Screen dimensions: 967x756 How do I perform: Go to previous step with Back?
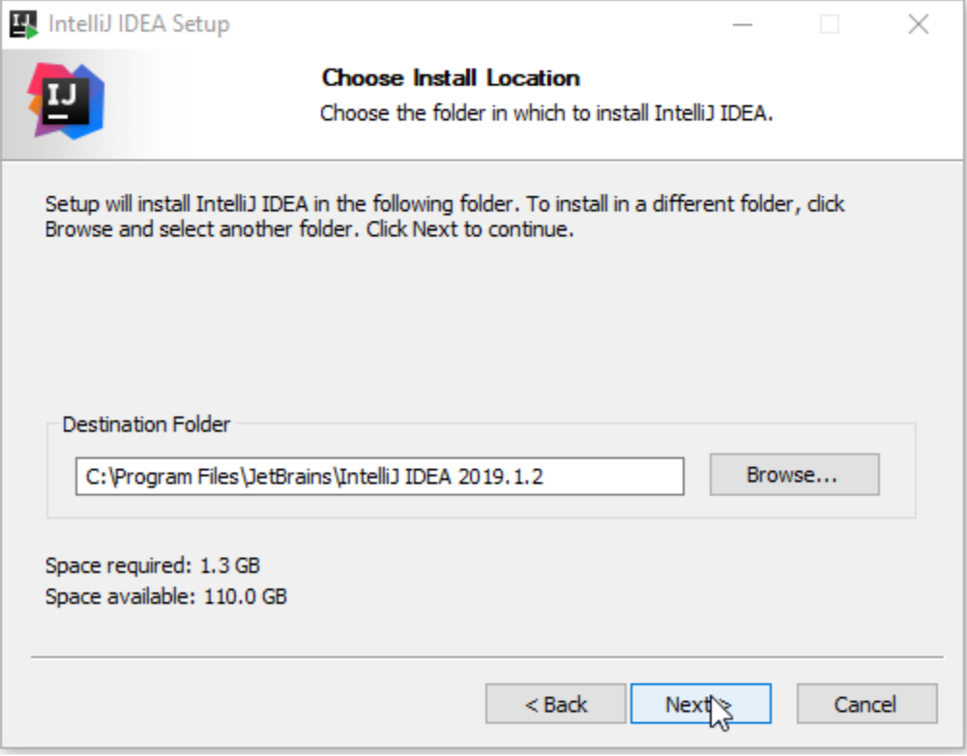click(x=555, y=705)
